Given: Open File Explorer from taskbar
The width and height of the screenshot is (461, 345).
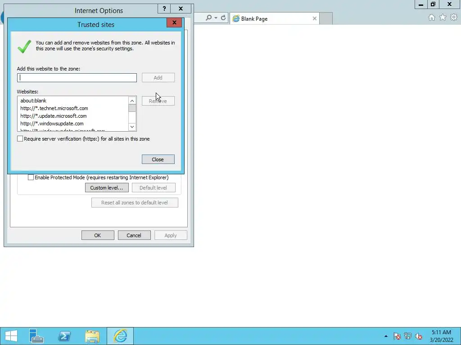Looking at the screenshot, I should click(x=92, y=336).
